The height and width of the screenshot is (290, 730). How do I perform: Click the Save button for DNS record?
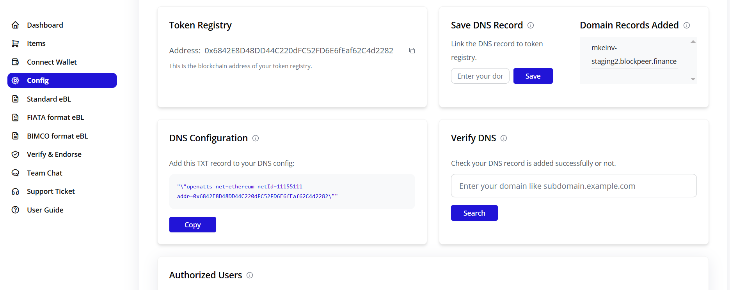[x=533, y=76]
